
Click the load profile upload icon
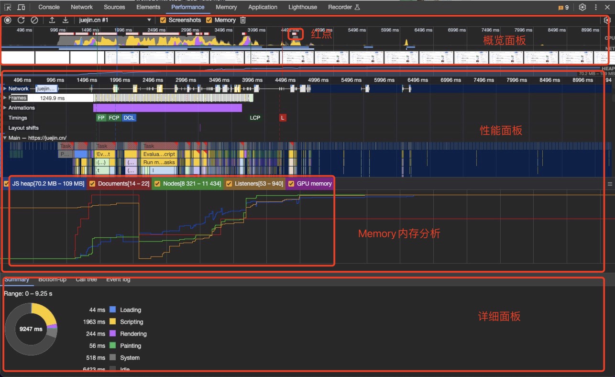(52, 20)
